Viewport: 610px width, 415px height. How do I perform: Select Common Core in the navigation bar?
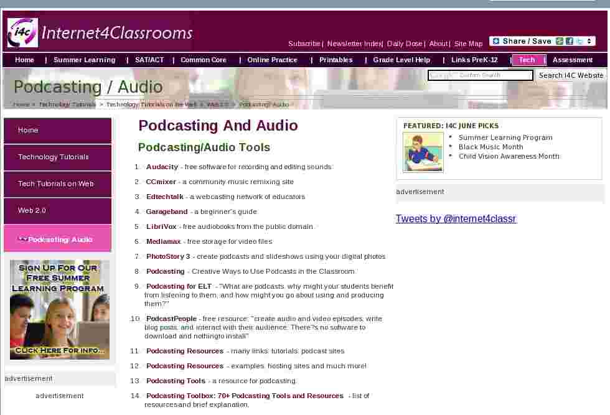204,60
